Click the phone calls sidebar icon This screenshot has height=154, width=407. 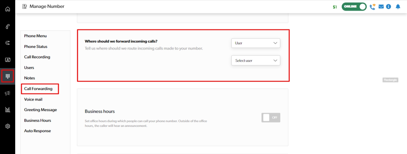(x=8, y=26)
